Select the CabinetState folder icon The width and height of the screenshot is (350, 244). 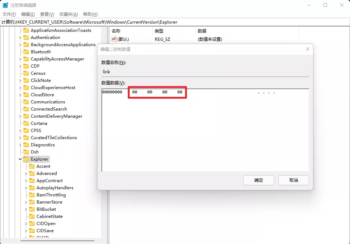click(x=32, y=216)
